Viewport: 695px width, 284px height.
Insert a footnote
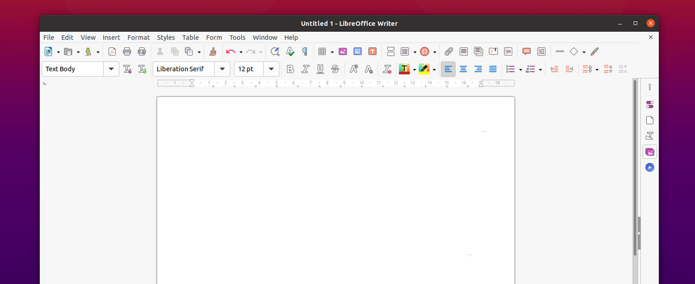pyautogui.click(x=464, y=51)
